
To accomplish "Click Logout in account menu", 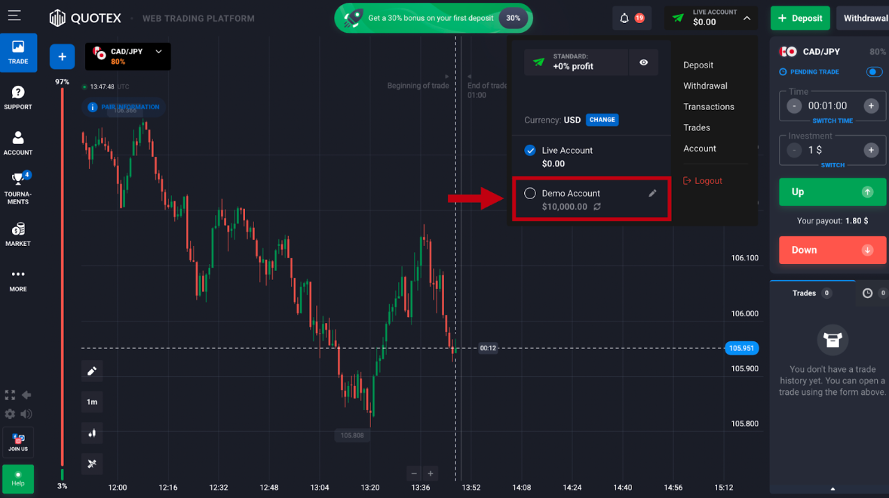I will [x=702, y=180].
